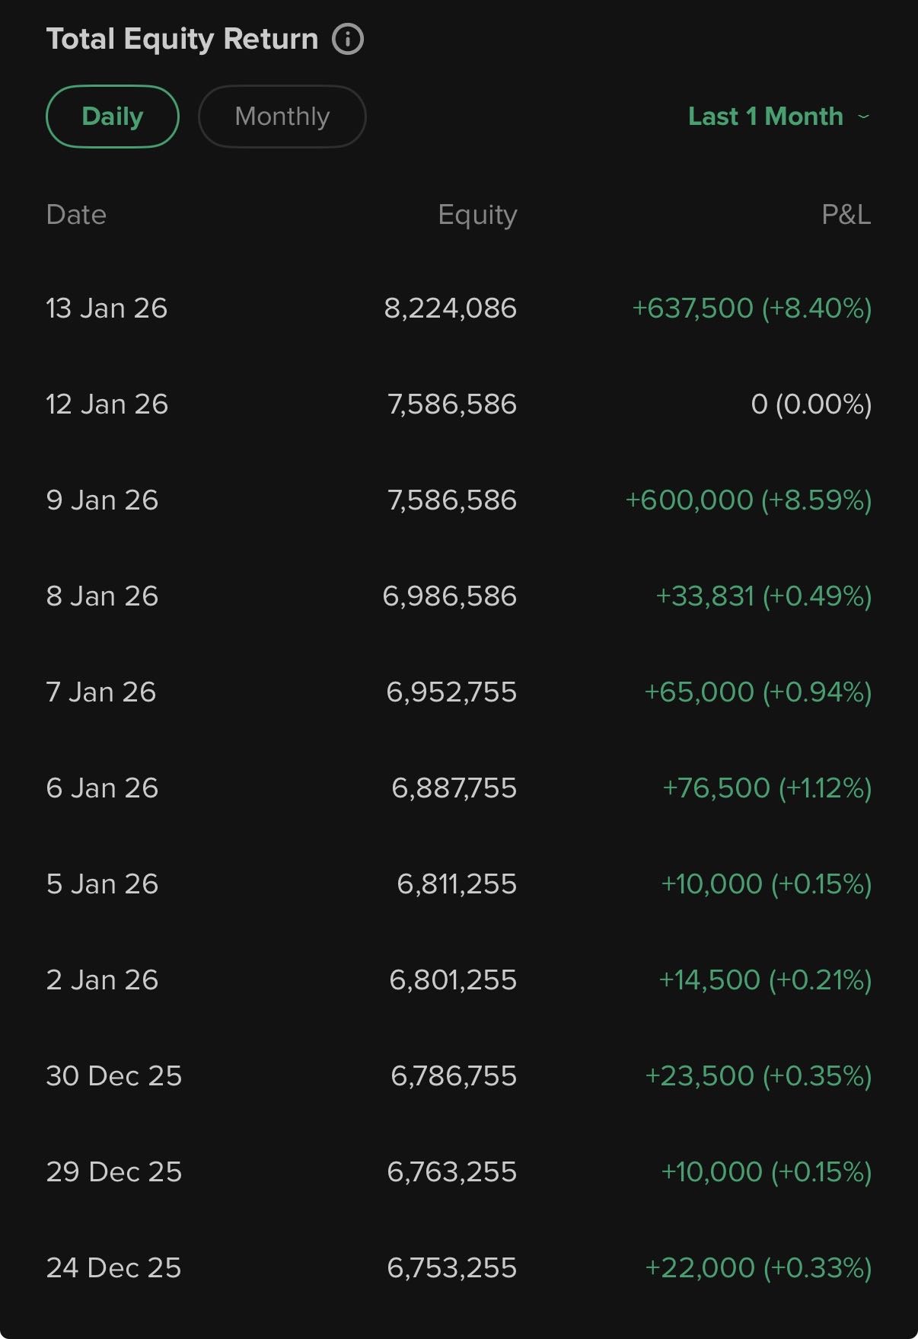Click the +76,500 (+1.12%) P&L value
918x1339 pixels.
pos(767,788)
